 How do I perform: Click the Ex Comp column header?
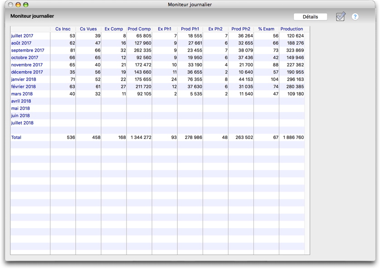pos(114,29)
